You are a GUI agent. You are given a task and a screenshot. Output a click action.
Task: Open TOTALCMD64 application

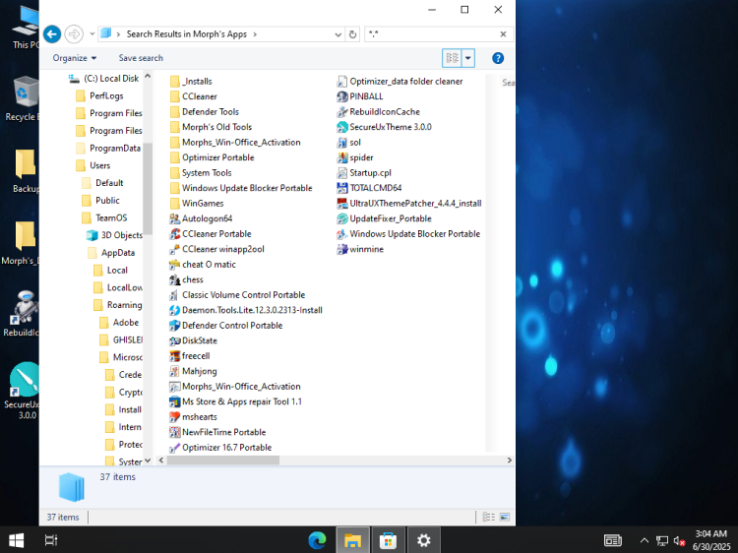tap(369, 188)
